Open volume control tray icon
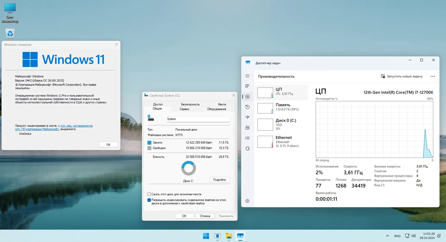The width and height of the screenshot is (446, 242). [414, 236]
